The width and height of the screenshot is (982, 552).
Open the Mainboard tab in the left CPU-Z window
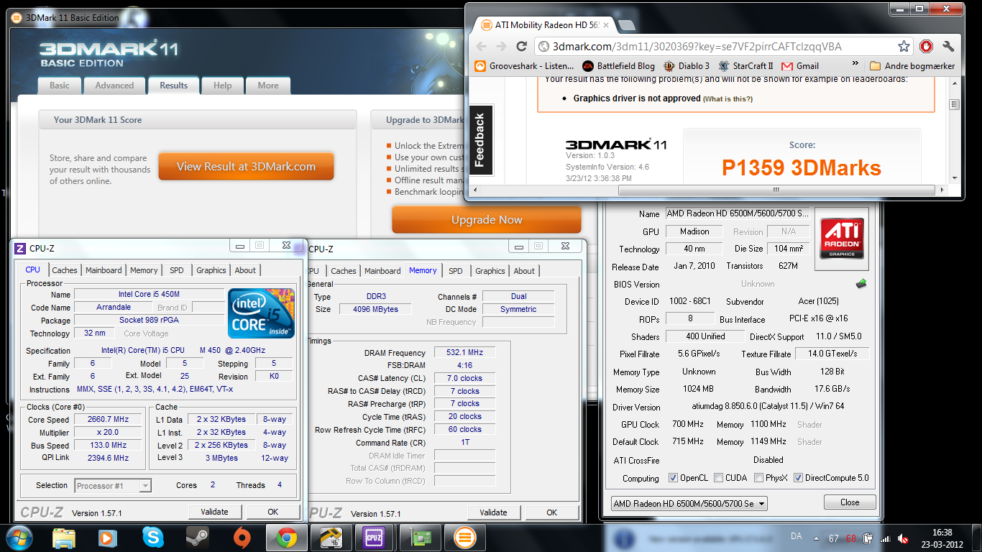click(104, 270)
